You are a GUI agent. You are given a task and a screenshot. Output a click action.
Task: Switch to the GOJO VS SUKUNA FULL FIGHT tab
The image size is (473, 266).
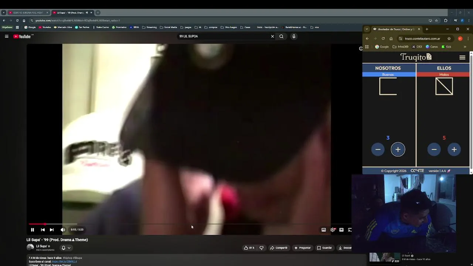pyautogui.click(x=29, y=13)
